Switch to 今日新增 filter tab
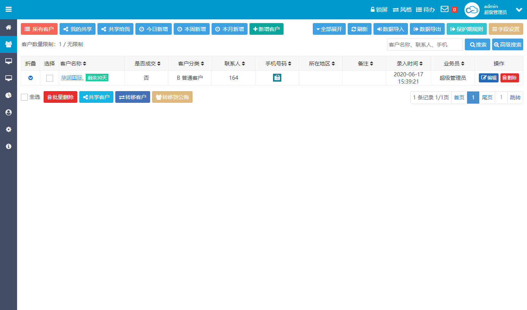 point(154,29)
